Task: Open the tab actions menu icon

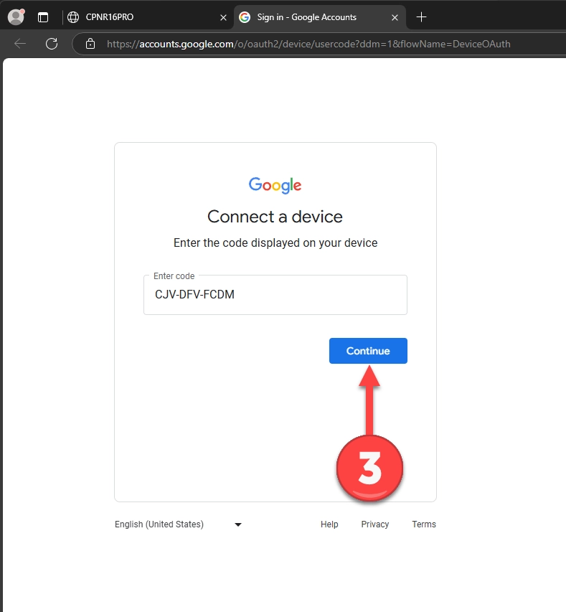Action: 43,17
